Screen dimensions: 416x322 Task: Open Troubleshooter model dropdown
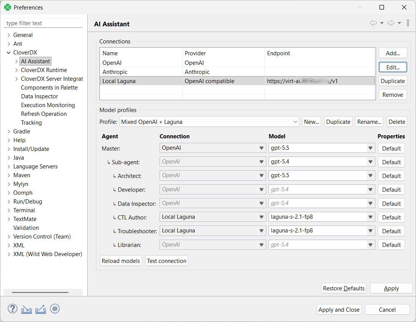(370, 231)
